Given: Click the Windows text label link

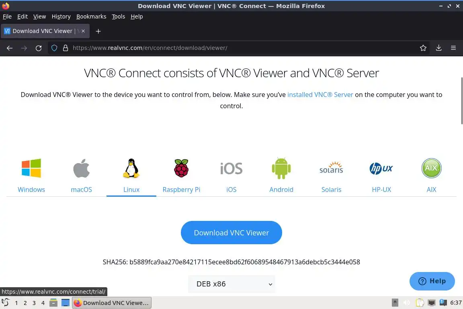Looking at the screenshot, I should 31,190.
